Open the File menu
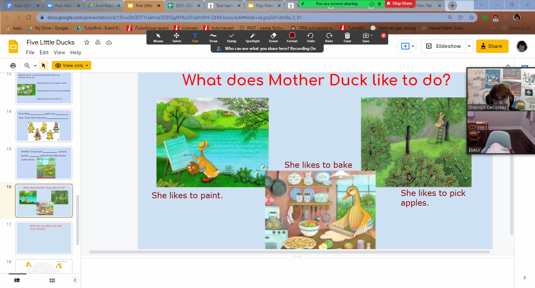 [30, 53]
